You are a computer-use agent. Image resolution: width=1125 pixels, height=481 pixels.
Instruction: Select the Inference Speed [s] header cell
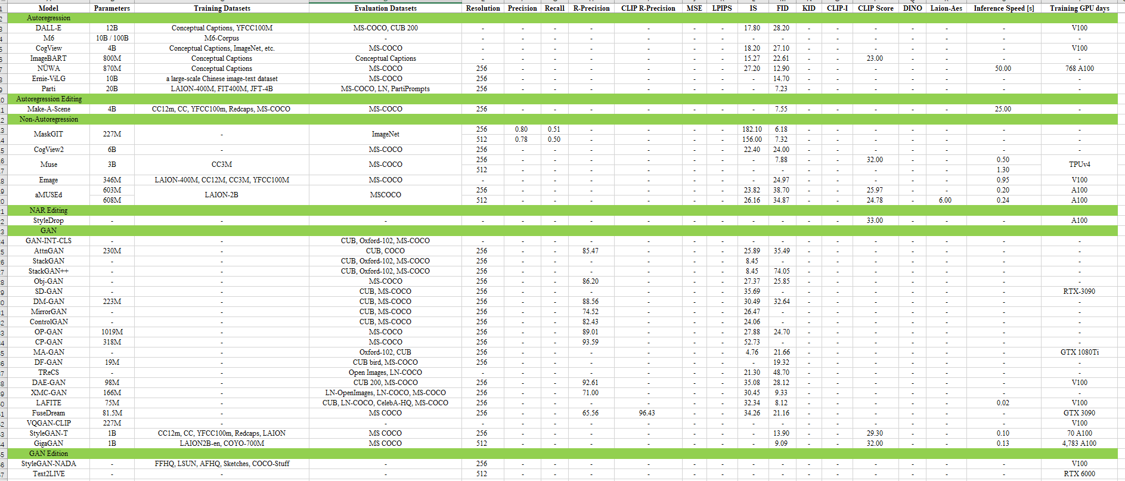[x=1004, y=8]
